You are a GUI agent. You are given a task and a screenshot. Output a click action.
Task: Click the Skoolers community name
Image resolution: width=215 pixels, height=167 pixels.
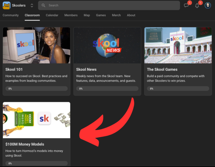(x=19, y=5)
